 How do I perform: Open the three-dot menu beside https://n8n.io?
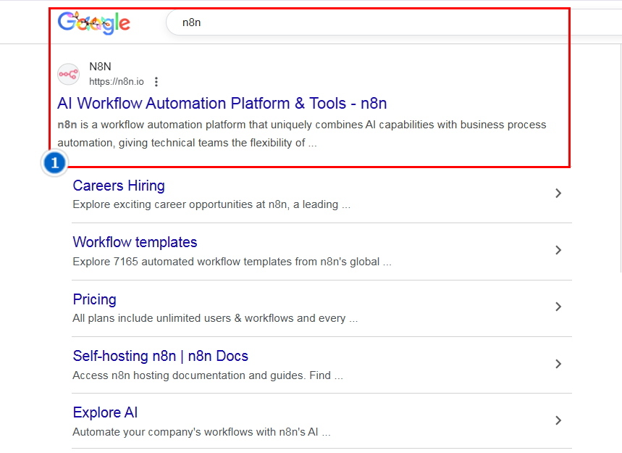(156, 82)
